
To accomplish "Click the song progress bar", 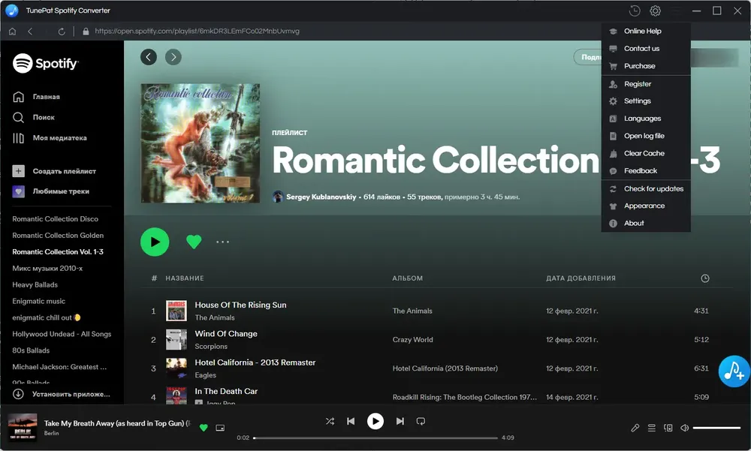I will 375,437.
